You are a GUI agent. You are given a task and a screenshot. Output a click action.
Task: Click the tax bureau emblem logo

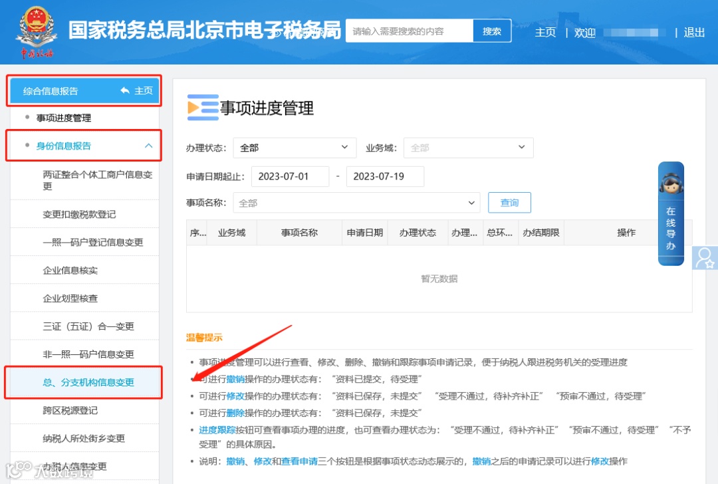click(x=37, y=32)
